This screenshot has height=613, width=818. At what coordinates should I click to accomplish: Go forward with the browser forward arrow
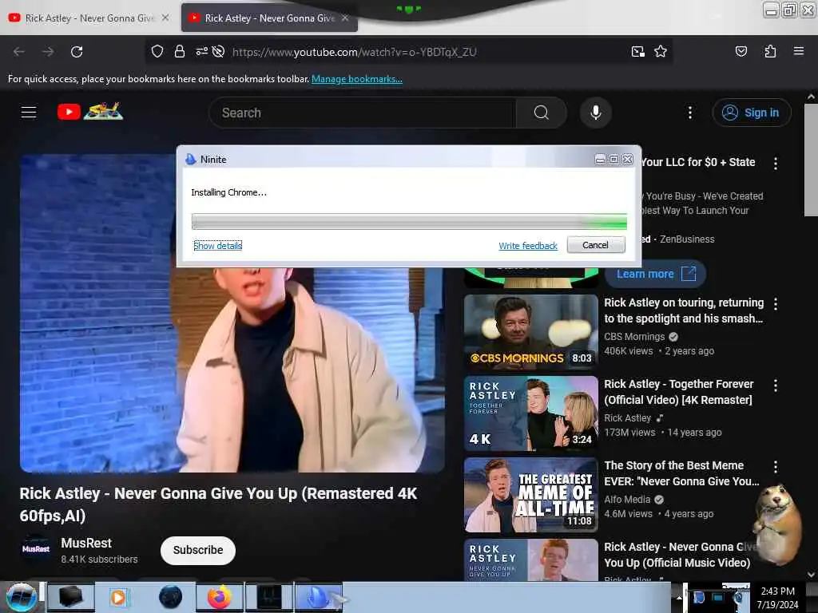click(x=48, y=52)
